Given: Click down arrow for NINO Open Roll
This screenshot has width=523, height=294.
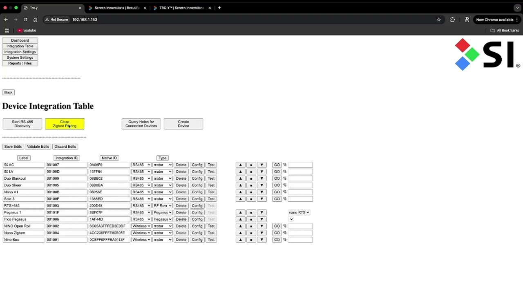Looking at the screenshot, I should point(261,226).
